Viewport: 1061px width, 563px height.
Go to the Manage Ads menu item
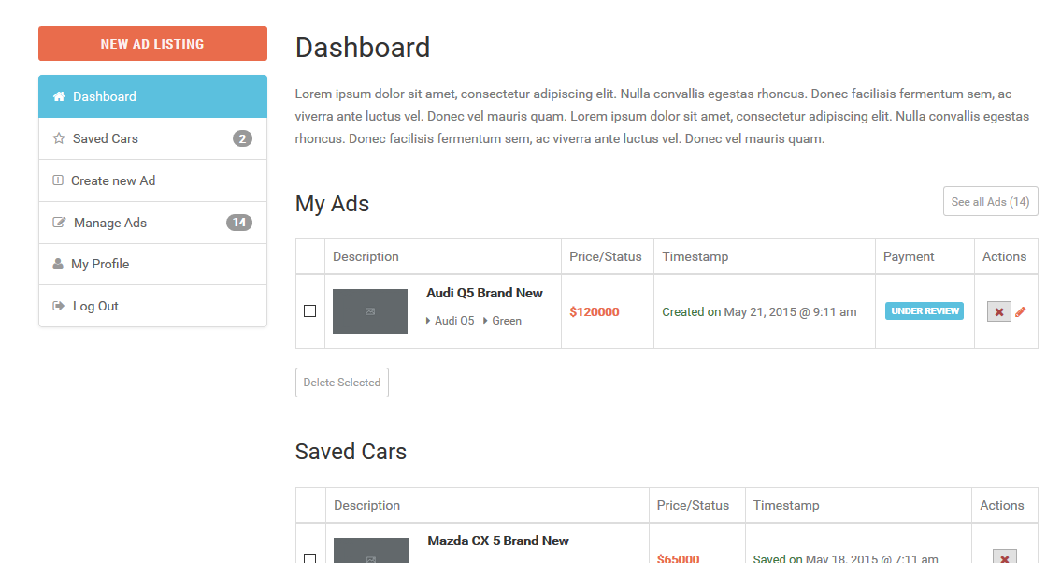coord(153,223)
